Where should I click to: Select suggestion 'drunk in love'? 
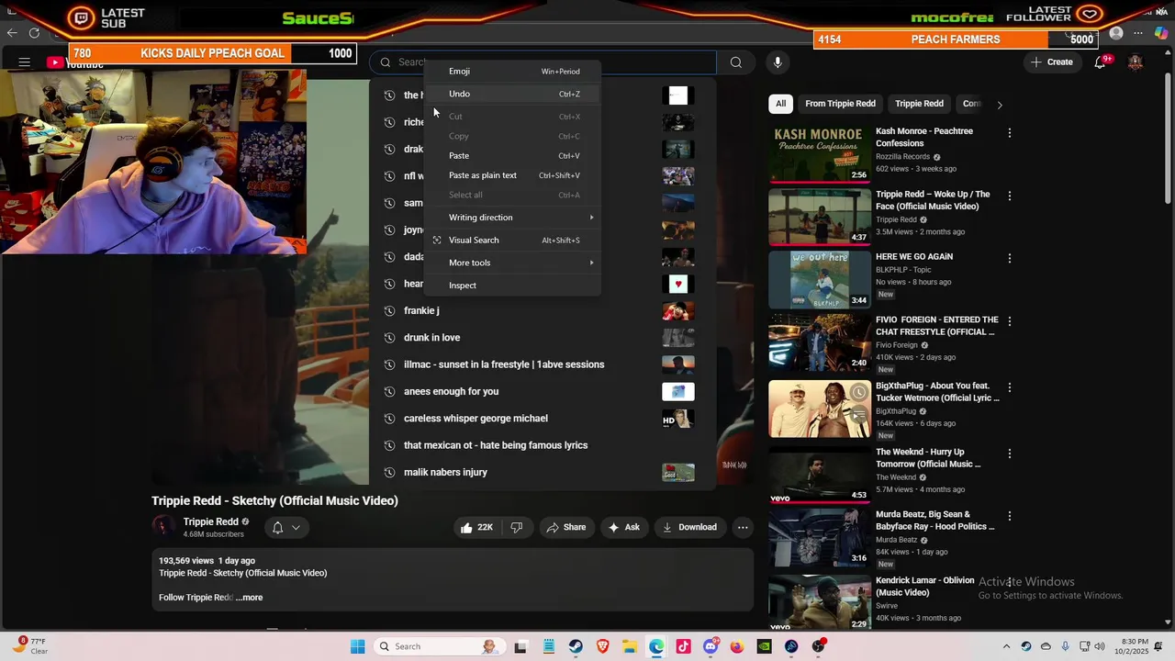coord(543,338)
